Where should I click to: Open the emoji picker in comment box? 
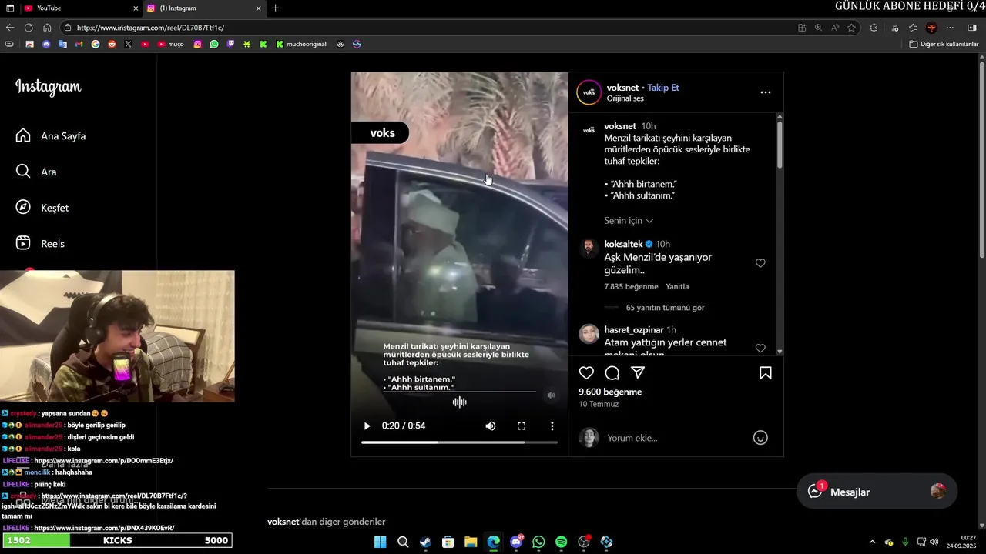click(760, 438)
